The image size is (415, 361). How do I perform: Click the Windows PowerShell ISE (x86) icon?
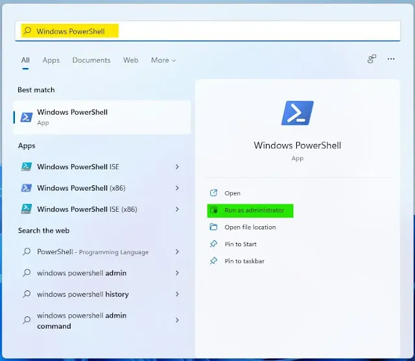(27, 209)
